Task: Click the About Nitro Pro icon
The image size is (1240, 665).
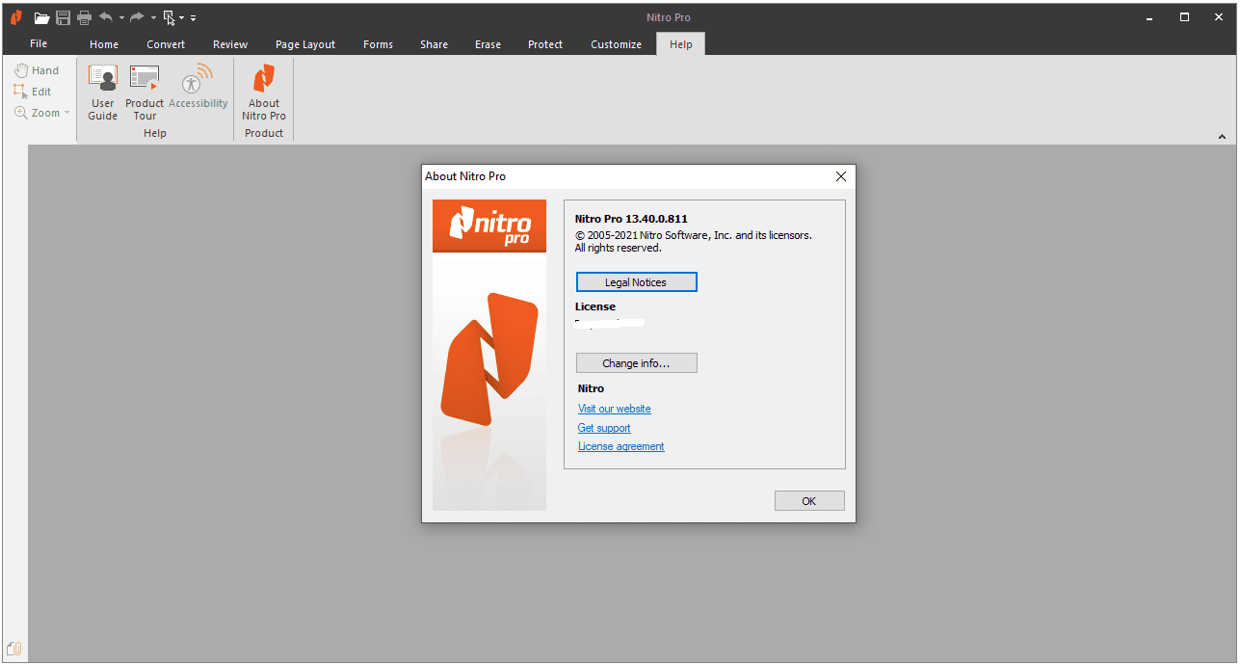Action: click(x=264, y=93)
